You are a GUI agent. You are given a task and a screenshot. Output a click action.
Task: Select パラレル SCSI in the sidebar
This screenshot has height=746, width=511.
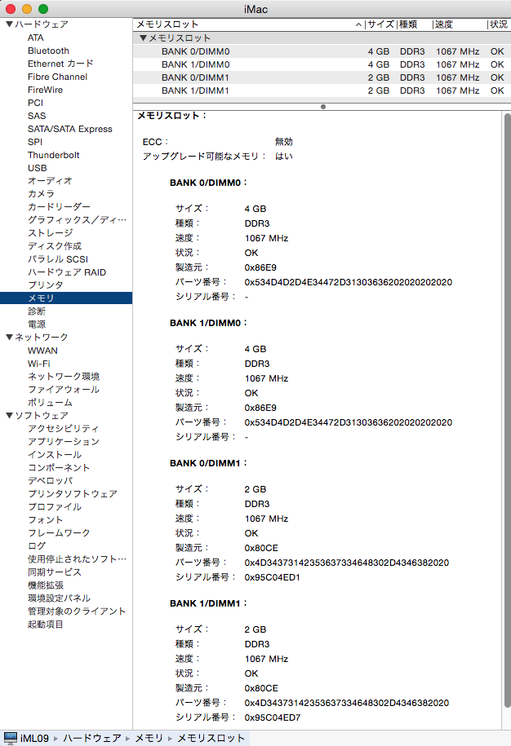pyautogui.click(x=58, y=259)
